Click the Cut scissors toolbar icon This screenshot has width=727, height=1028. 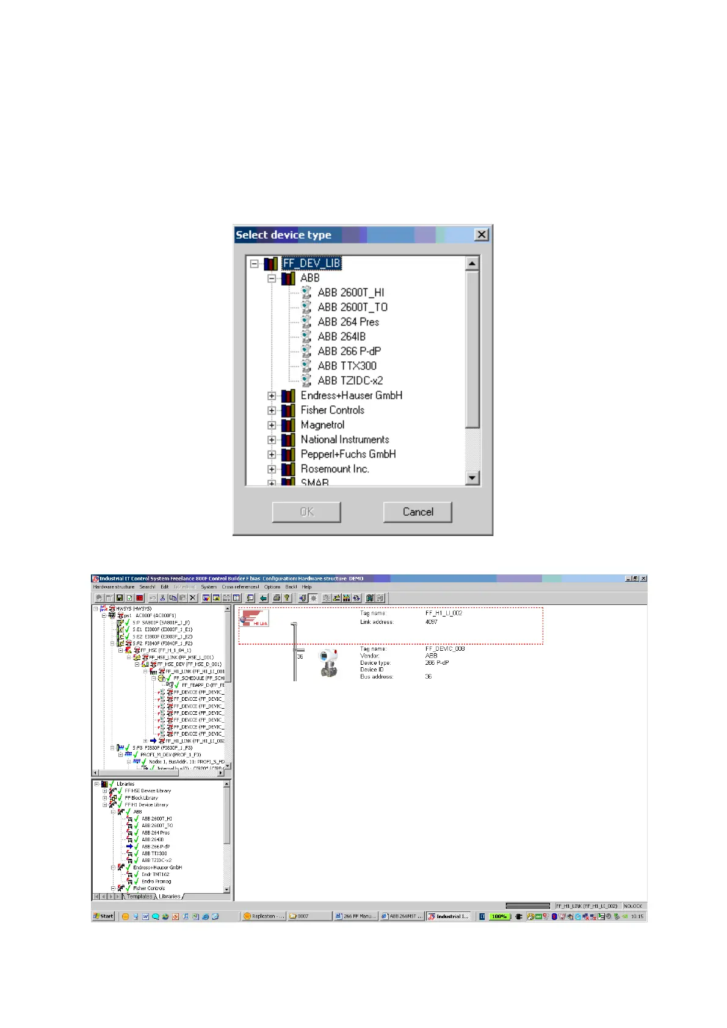(x=163, y=598)
